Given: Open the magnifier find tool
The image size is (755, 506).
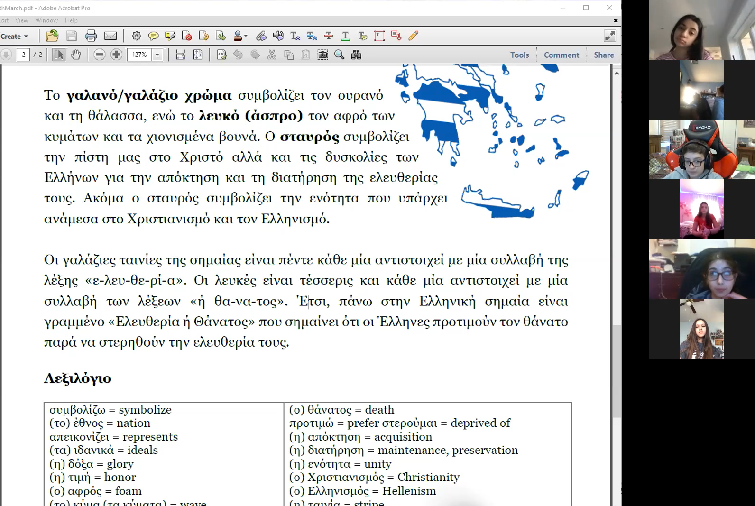Looking at the screenshot, I should tap(340, 55).
